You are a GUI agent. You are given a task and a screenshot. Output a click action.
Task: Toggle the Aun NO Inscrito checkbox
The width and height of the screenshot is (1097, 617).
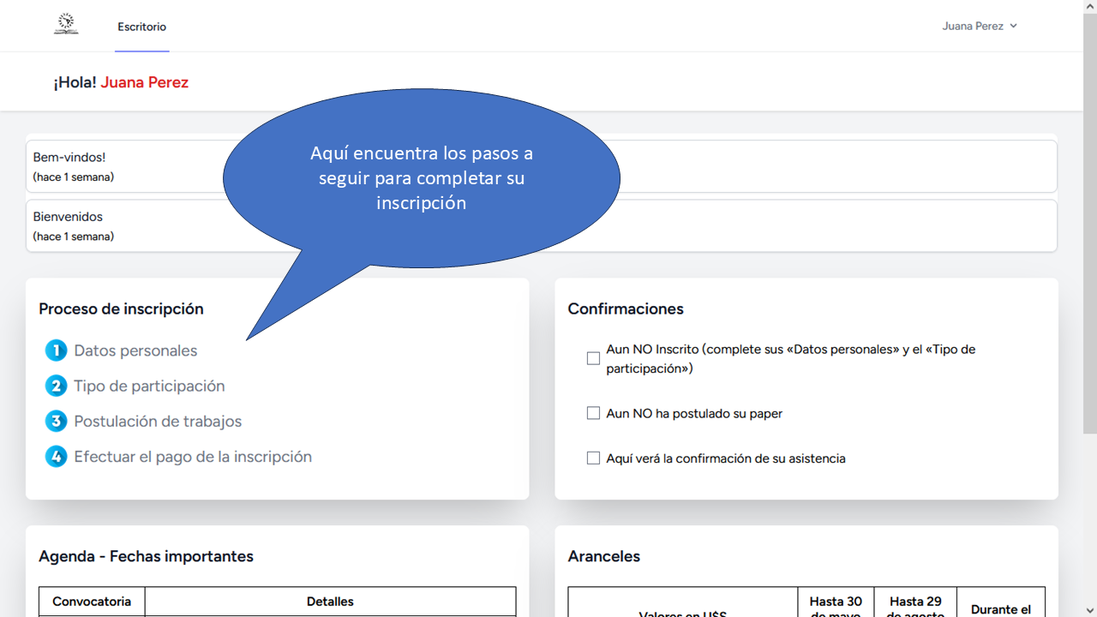point(593,357)
